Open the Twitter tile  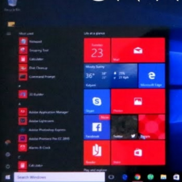click(x=124, y=127)
